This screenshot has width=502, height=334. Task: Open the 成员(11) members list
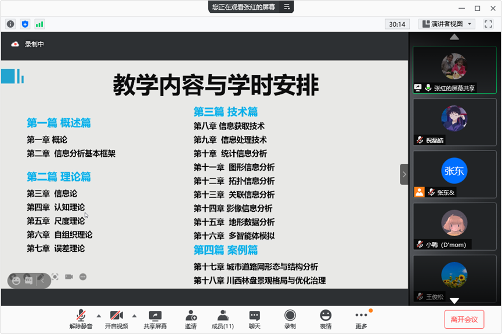pos(222,319)
